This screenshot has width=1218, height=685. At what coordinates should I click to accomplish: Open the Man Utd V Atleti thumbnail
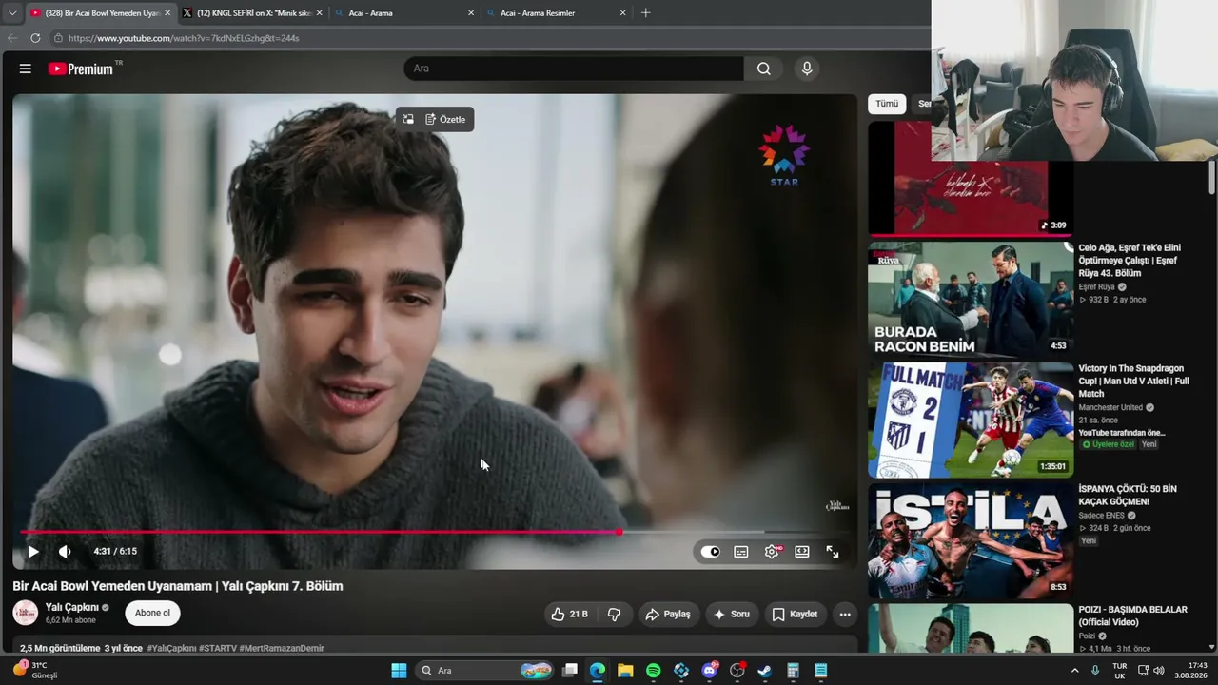971,420
